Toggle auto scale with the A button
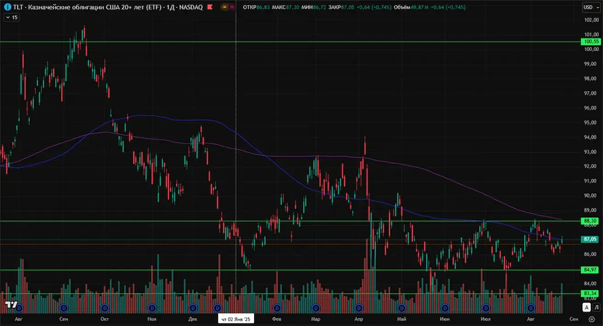The height and width of the screenshot is (326, 603). [586, 307]
